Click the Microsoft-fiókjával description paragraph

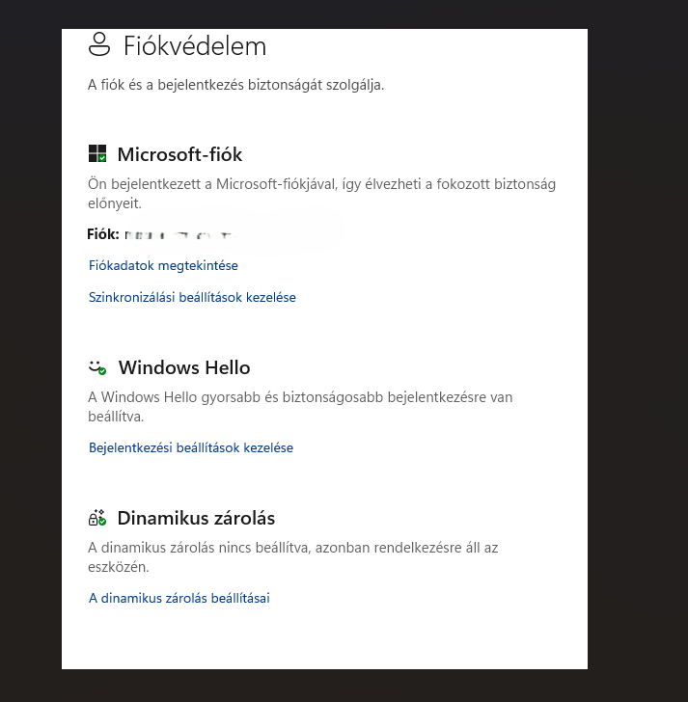(x=321, y=194)
